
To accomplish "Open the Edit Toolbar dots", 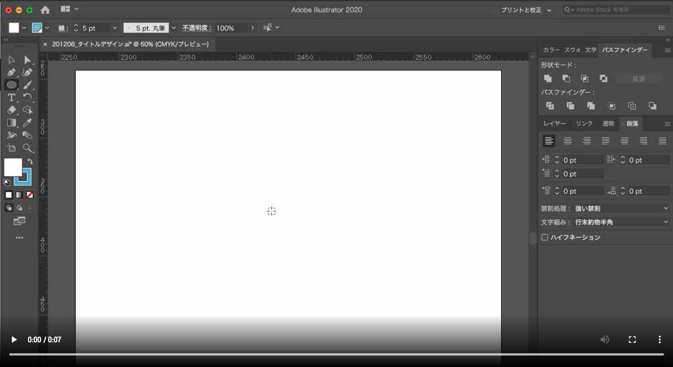I will point(19,238).
